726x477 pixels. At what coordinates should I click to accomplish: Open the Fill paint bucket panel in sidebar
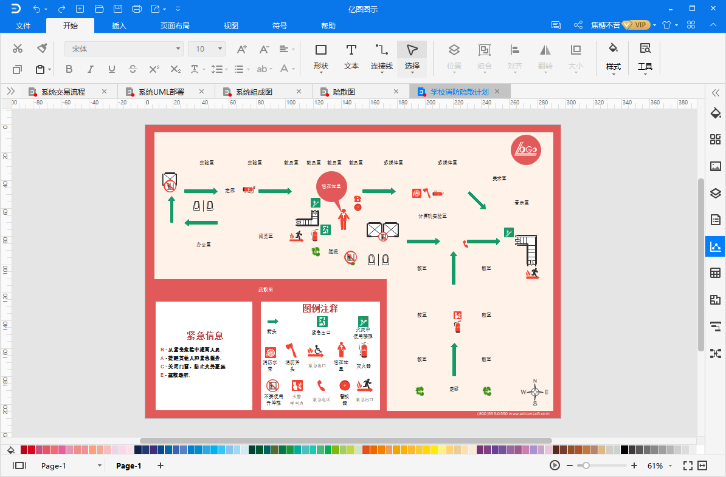coord(715,113)
